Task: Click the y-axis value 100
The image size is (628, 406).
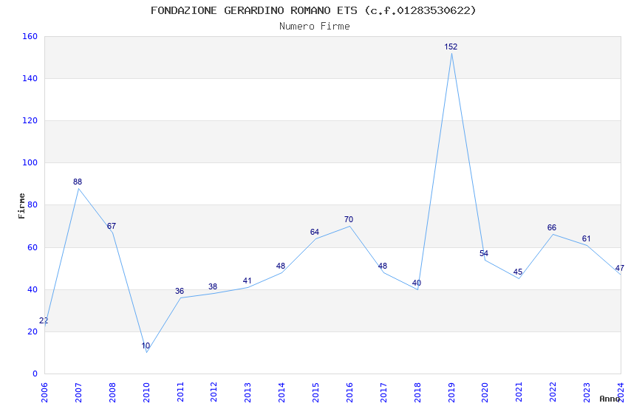Action: [30, 163]
